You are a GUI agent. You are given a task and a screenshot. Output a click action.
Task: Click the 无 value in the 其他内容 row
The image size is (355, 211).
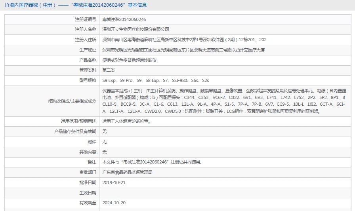(x=104, y=152)
